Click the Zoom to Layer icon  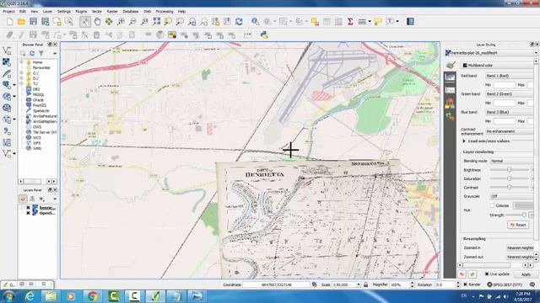180,22
